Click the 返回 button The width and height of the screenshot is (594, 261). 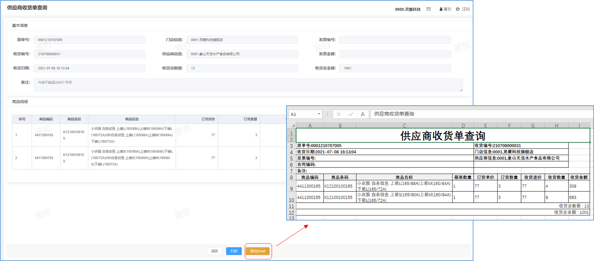pyautogui.click(x=214, y=251)
